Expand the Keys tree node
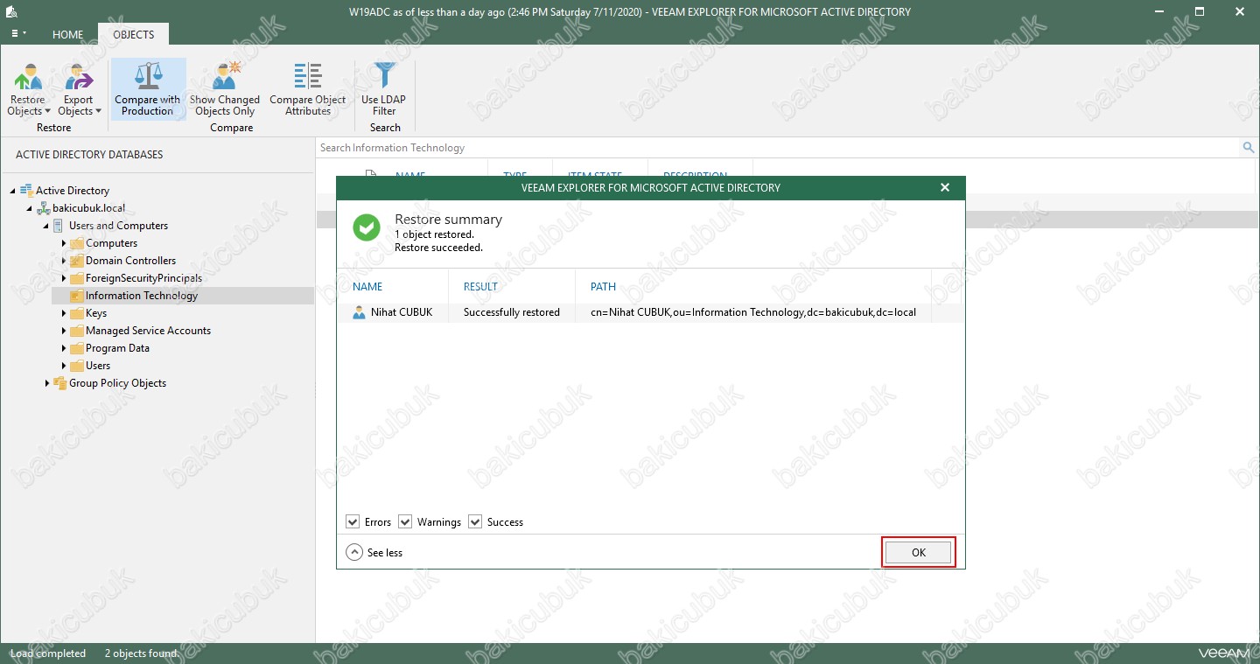 64,313
